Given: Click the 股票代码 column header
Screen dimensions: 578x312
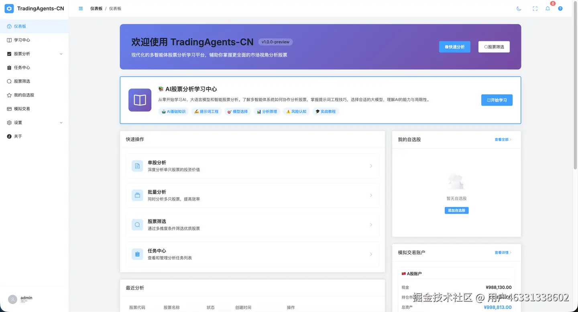Looking at the screenshot, I should 137,308.
